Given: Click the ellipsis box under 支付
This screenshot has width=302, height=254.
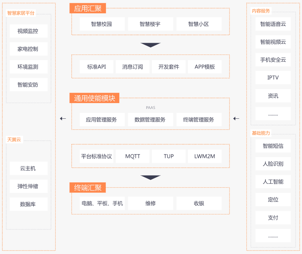Looking at the screenshot, I should 273,236.
